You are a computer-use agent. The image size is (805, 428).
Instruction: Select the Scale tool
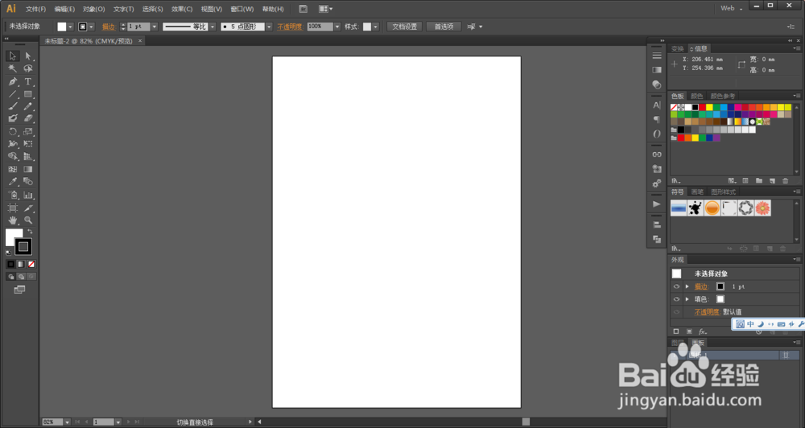coord(28,131)
